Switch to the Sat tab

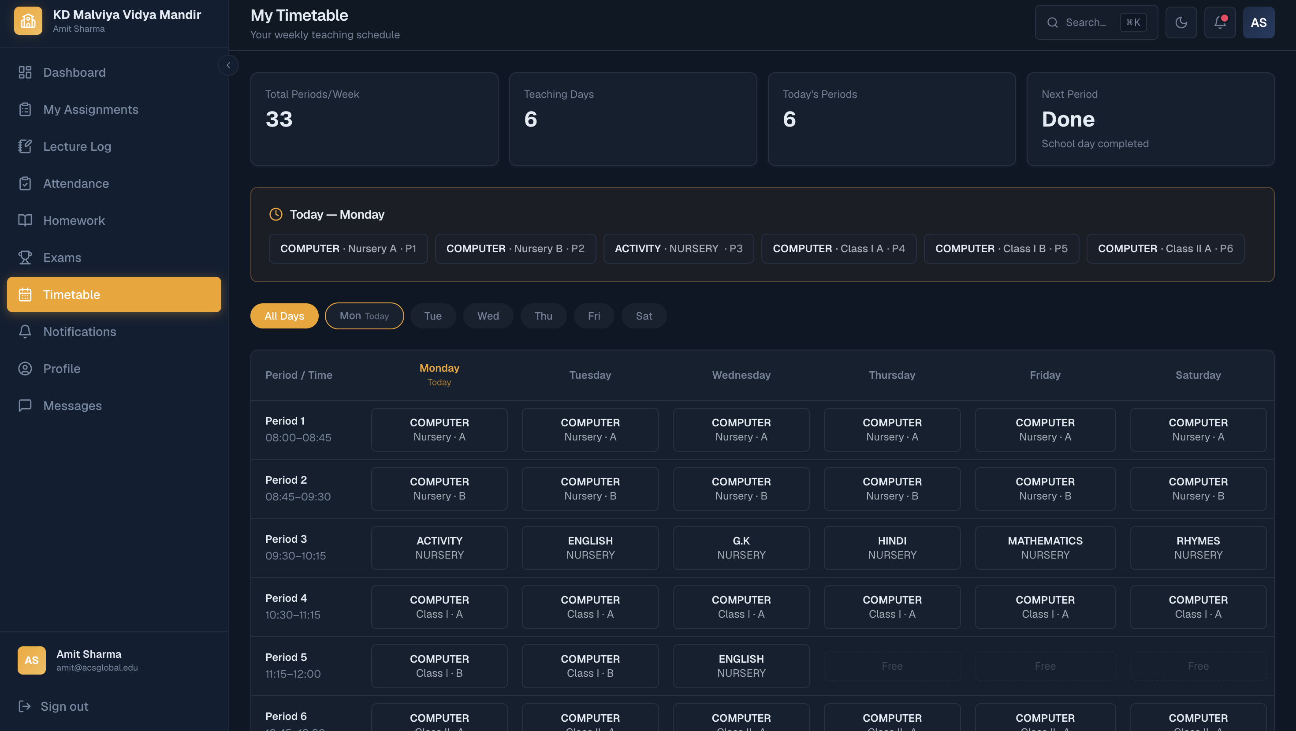(x=644, y=316)
